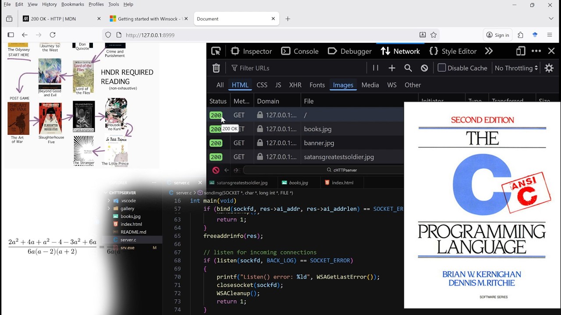Open the Firefox hamburger application menu
Screen dimensions: 561x315
[550, 35]
